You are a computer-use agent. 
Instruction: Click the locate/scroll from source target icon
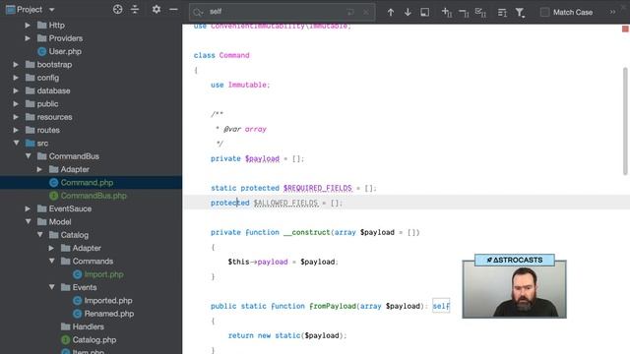pos(117,9)
